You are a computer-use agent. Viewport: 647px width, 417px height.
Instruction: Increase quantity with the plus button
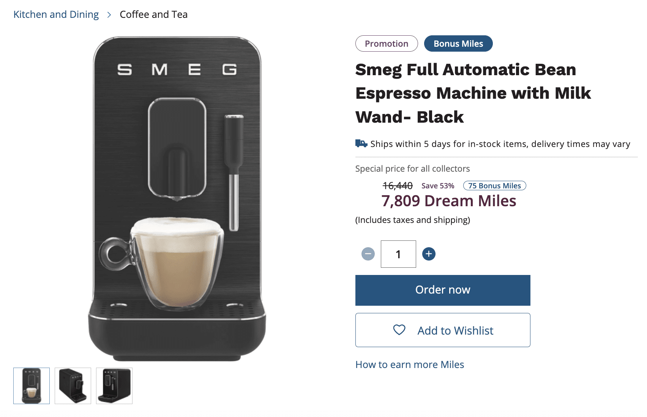click(429, 254)
